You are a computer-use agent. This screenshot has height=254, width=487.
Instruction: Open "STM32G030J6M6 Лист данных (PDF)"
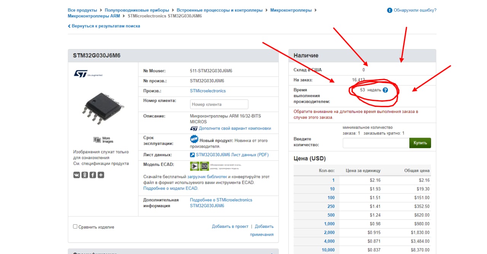click(232, 155)
